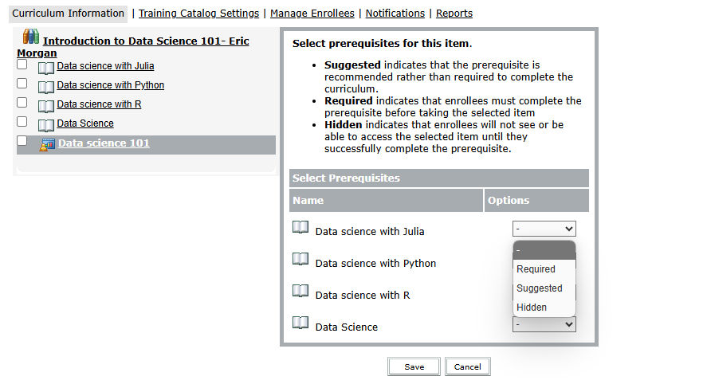The width and height of the screenshot is (707, 388).
Task: Click book icon in Data science with Julia prerequisite row
Action: tap(300, 228)
